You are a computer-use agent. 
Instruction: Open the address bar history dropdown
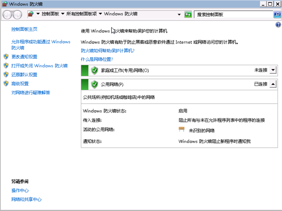click(x=179, y=15)
